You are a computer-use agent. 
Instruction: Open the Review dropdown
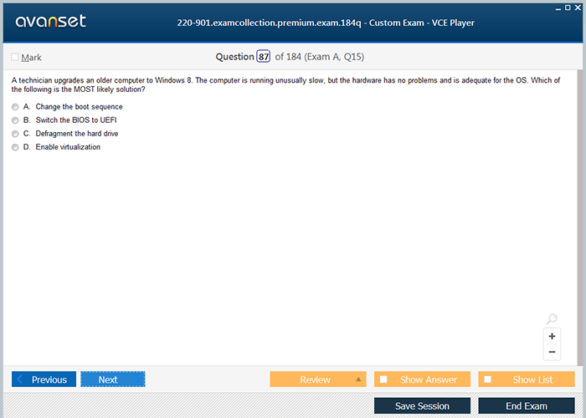[317, 380]
